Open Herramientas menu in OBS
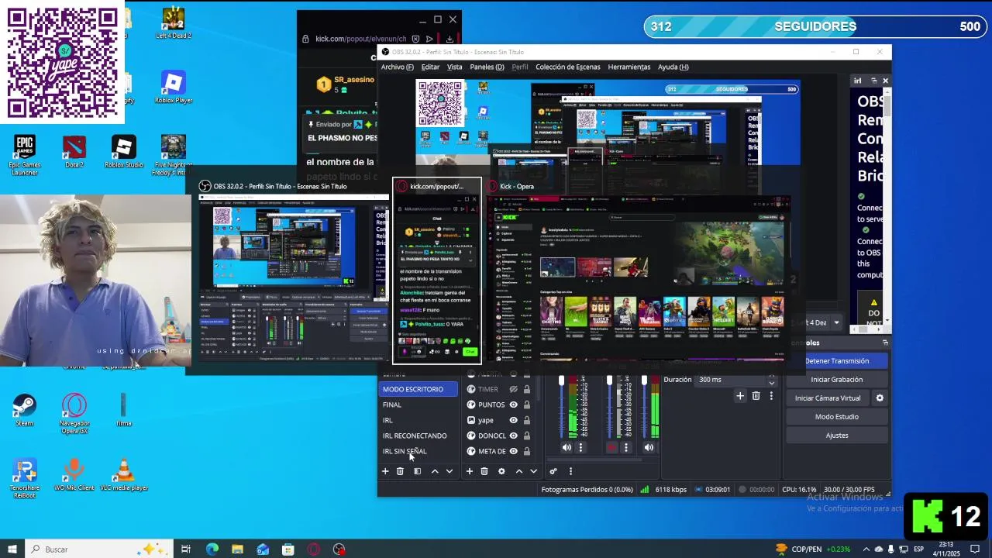992x558 pixels. pos(629,67)
